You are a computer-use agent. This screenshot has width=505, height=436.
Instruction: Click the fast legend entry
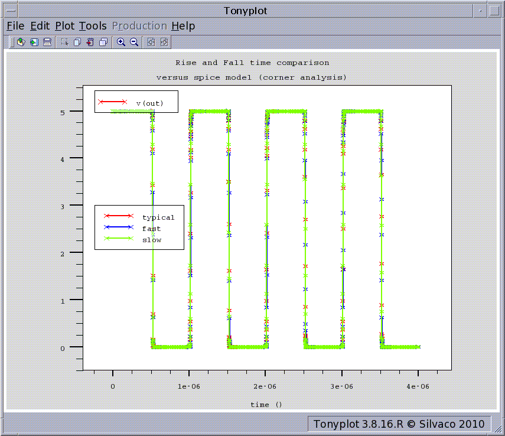pyautogui.click(x=132, y=228)
